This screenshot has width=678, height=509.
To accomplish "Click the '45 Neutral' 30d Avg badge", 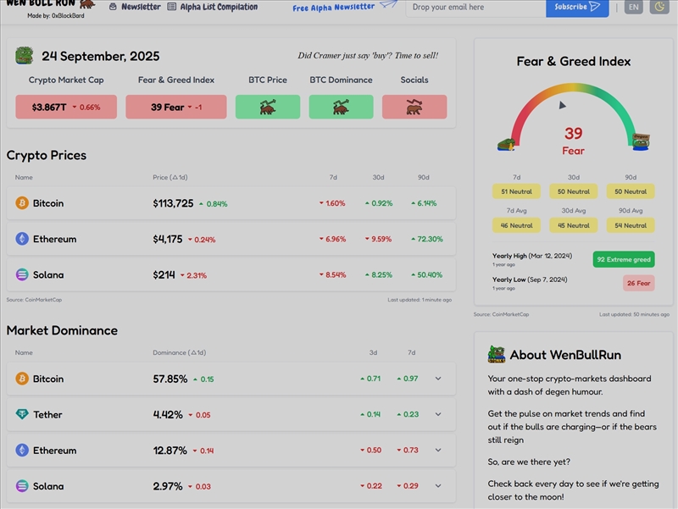I will pos(574,225).
